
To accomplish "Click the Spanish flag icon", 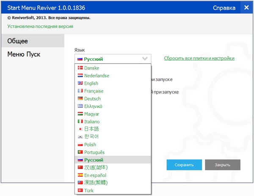I will tap(80, 175).
